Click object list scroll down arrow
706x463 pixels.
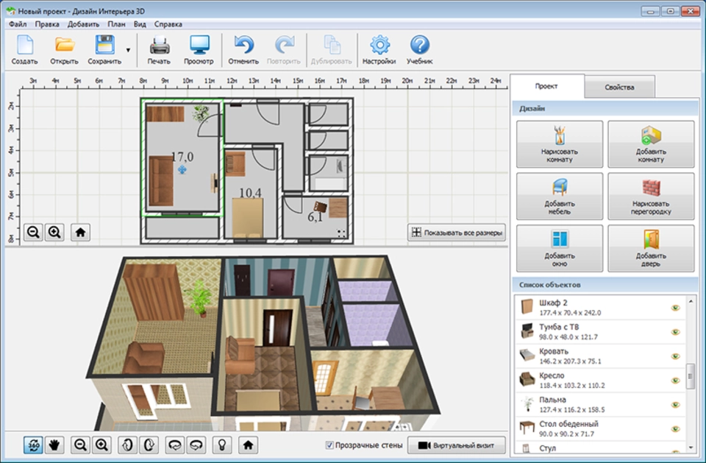tap(691, 448)
